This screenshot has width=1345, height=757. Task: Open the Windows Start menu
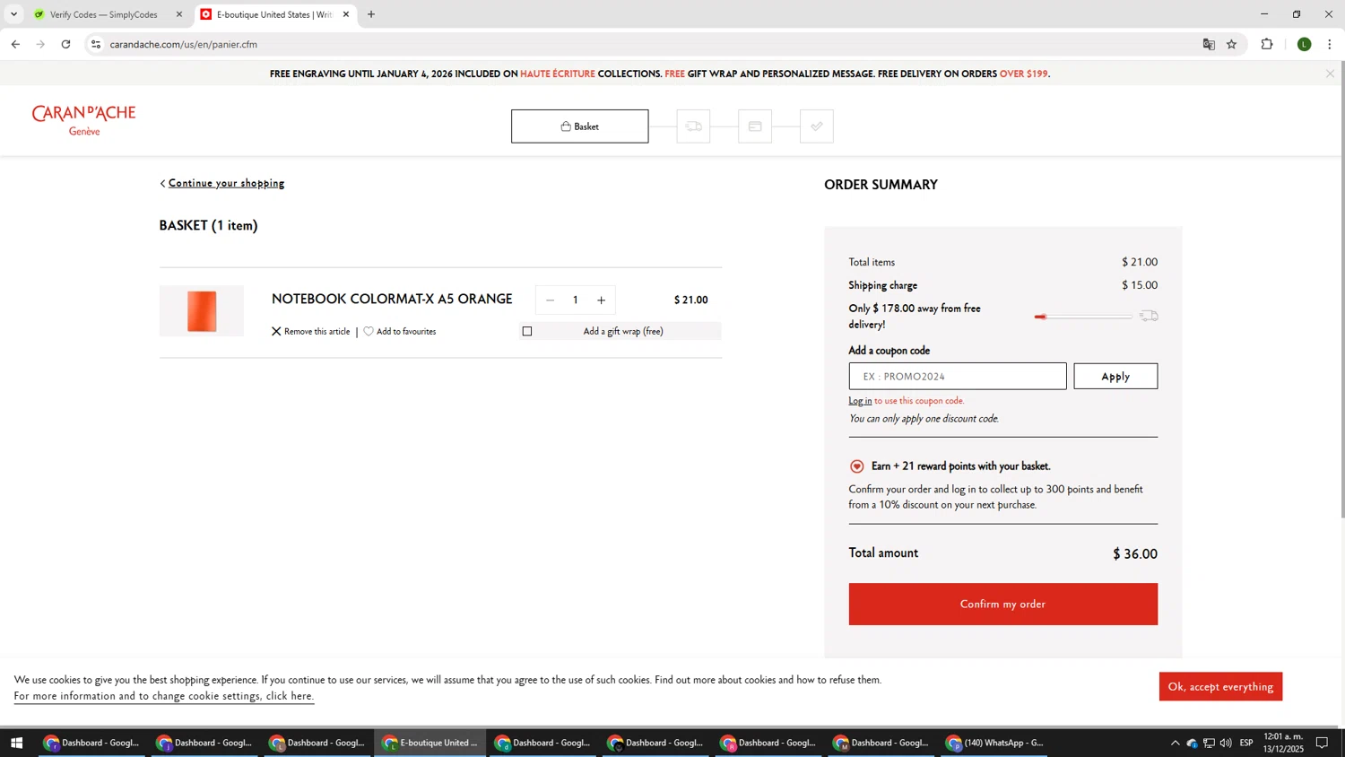tap(16, 743)
